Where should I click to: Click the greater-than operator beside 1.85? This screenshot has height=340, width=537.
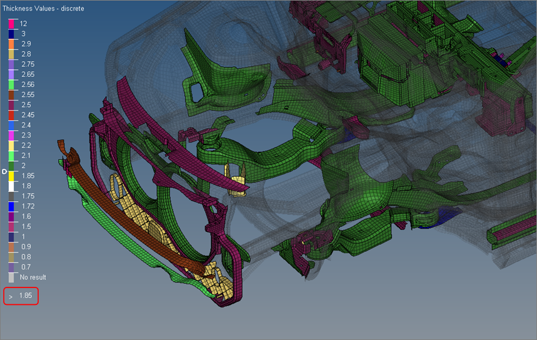pos(11,296)
